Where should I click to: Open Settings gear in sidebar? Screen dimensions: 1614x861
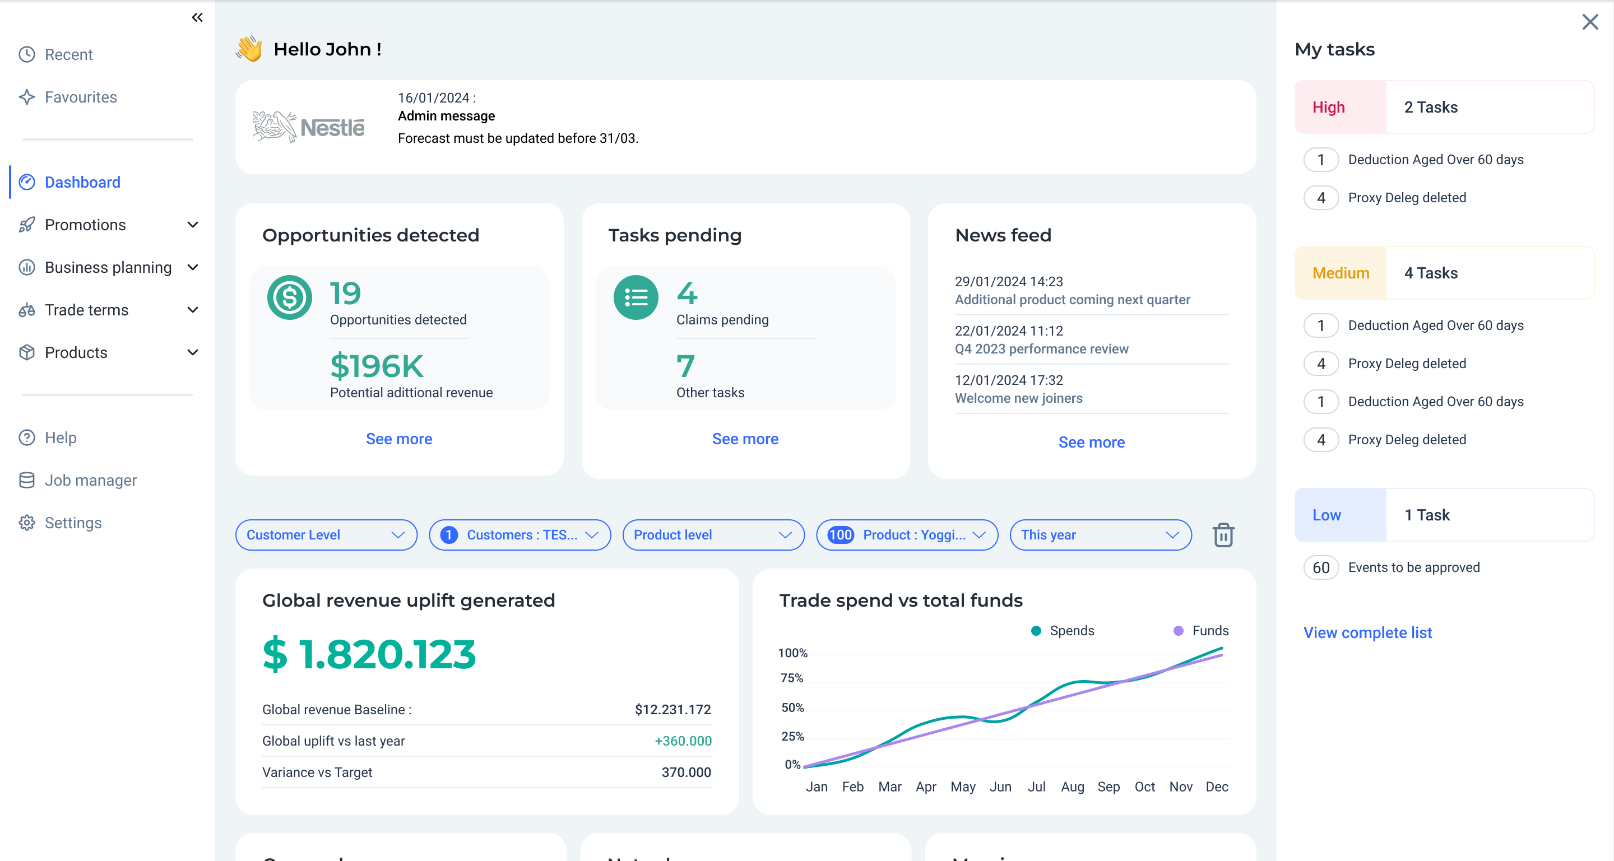click(27, 523)
